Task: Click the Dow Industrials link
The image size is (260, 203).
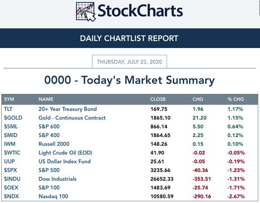Action: [x=57, y=179]
